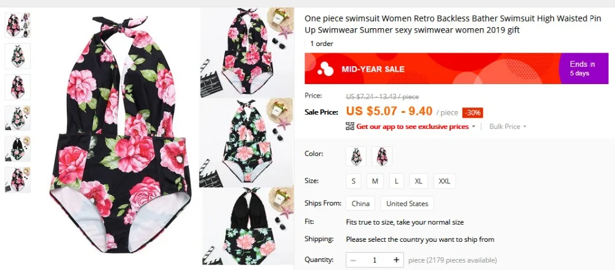Select China as ships-from country
Viewport: 615px width, 270px height.
(x=360, y=204)
